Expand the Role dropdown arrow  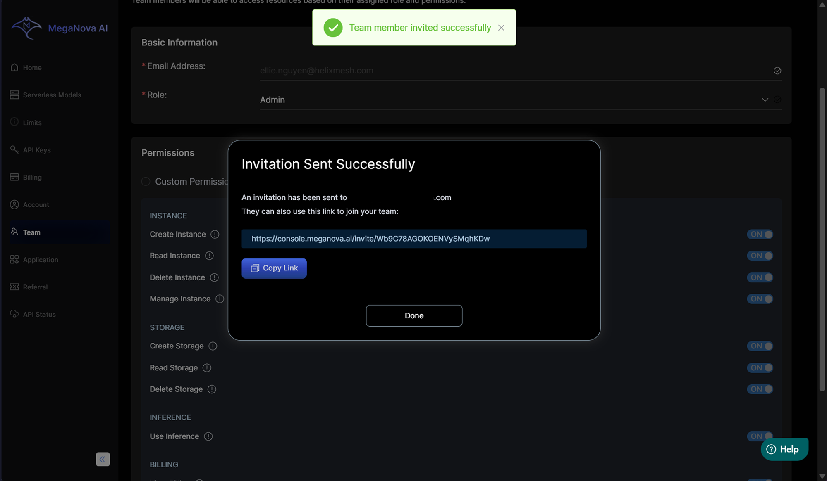[765, 100]
